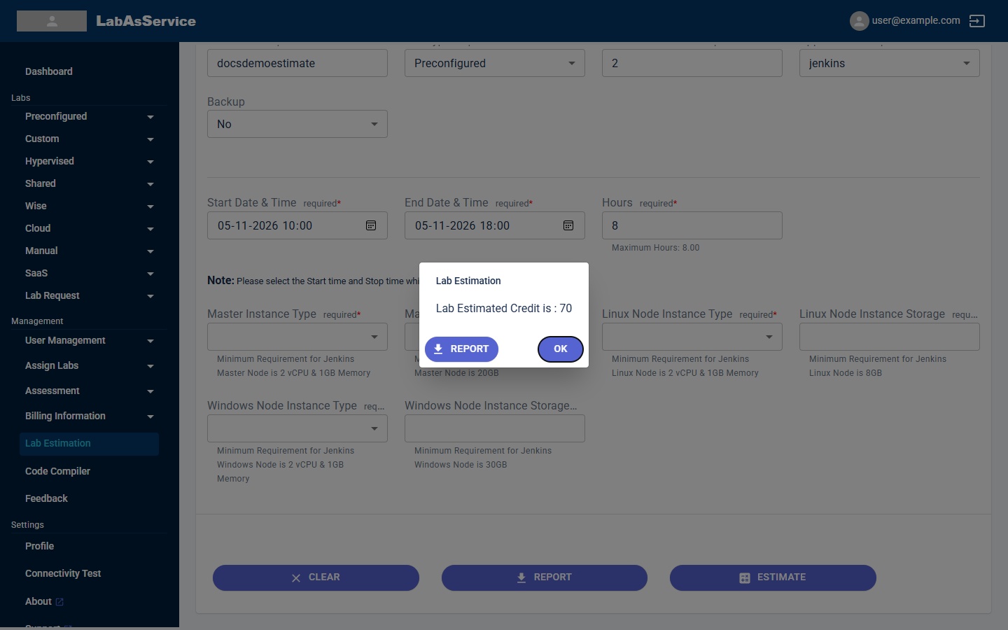
Task: Open the Master Instance Type dropdown
Action: click(x=297, y=337)
